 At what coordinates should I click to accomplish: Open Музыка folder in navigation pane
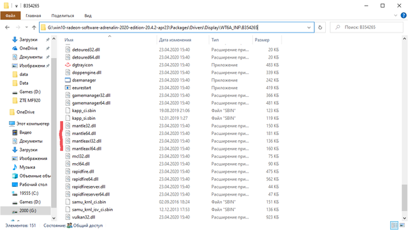[x=27, y=167]
